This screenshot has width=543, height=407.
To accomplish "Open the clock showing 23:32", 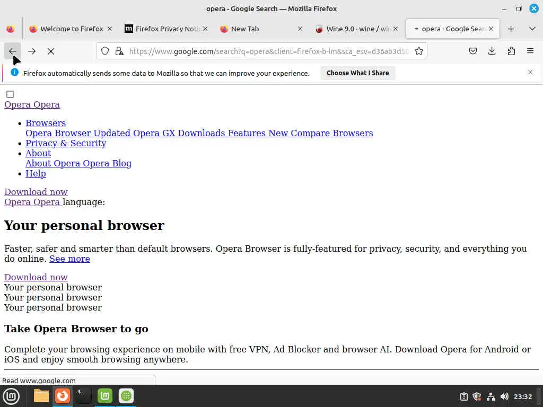I will coord(523,396).
